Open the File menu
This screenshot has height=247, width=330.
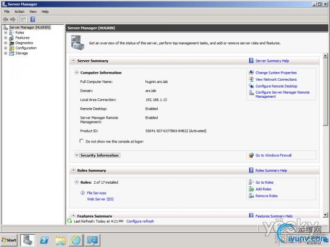[x=7, y=11]
